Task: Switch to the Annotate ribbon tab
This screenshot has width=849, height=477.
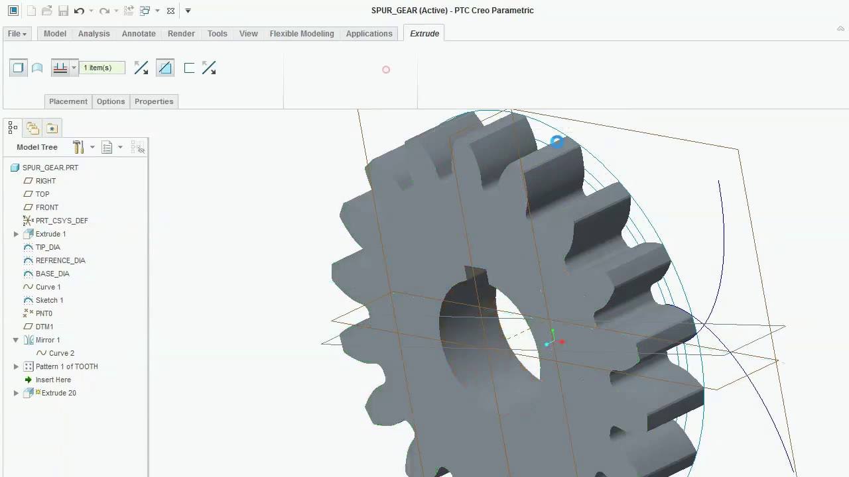Action: (139, 34)
